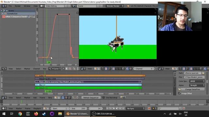The image size is (209, 117).
Task: Open the preview editor type selector
Action: click(x=83, y=69)
